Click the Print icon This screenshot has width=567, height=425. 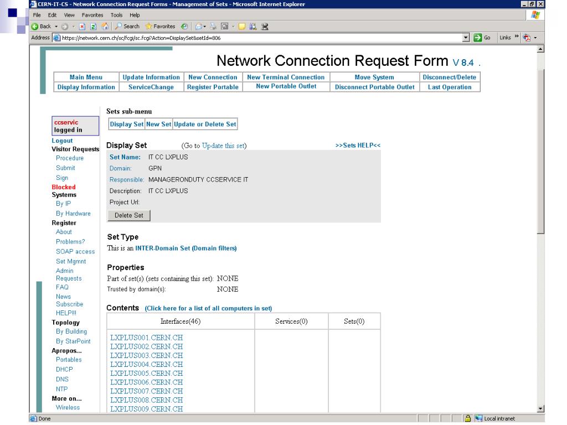213,27
